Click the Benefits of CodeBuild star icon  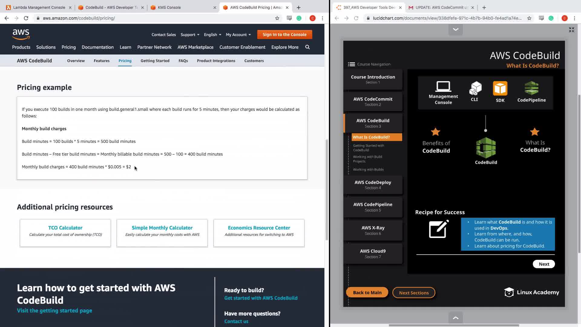435,132
